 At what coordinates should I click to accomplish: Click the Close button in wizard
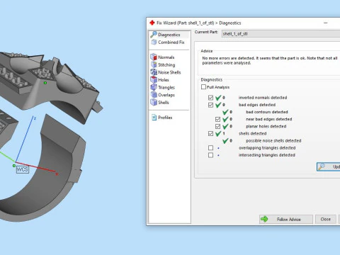click(326, 220)
